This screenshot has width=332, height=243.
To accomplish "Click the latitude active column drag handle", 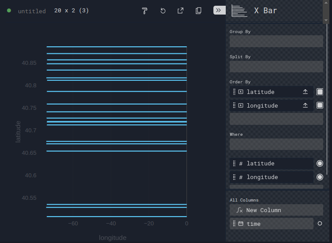I will coord(234,163).
